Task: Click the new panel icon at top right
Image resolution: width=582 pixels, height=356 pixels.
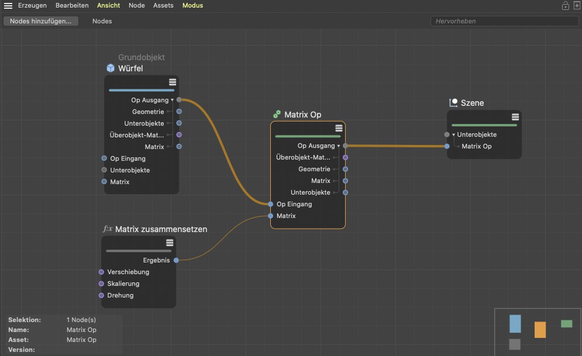Action: coord(576,6)
